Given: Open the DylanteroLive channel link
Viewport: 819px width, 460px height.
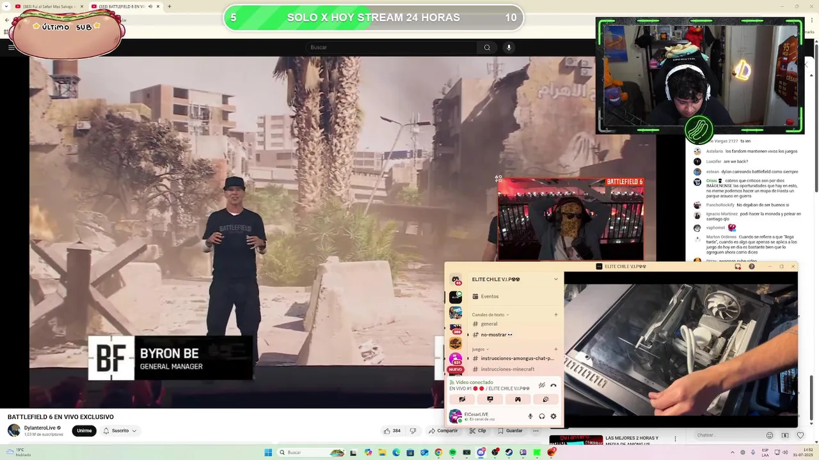Looking at the screenshot, I should point(40,427).
